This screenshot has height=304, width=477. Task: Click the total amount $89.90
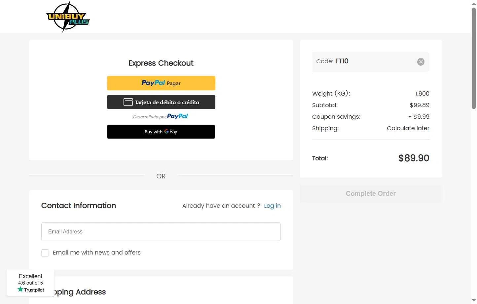414,158
